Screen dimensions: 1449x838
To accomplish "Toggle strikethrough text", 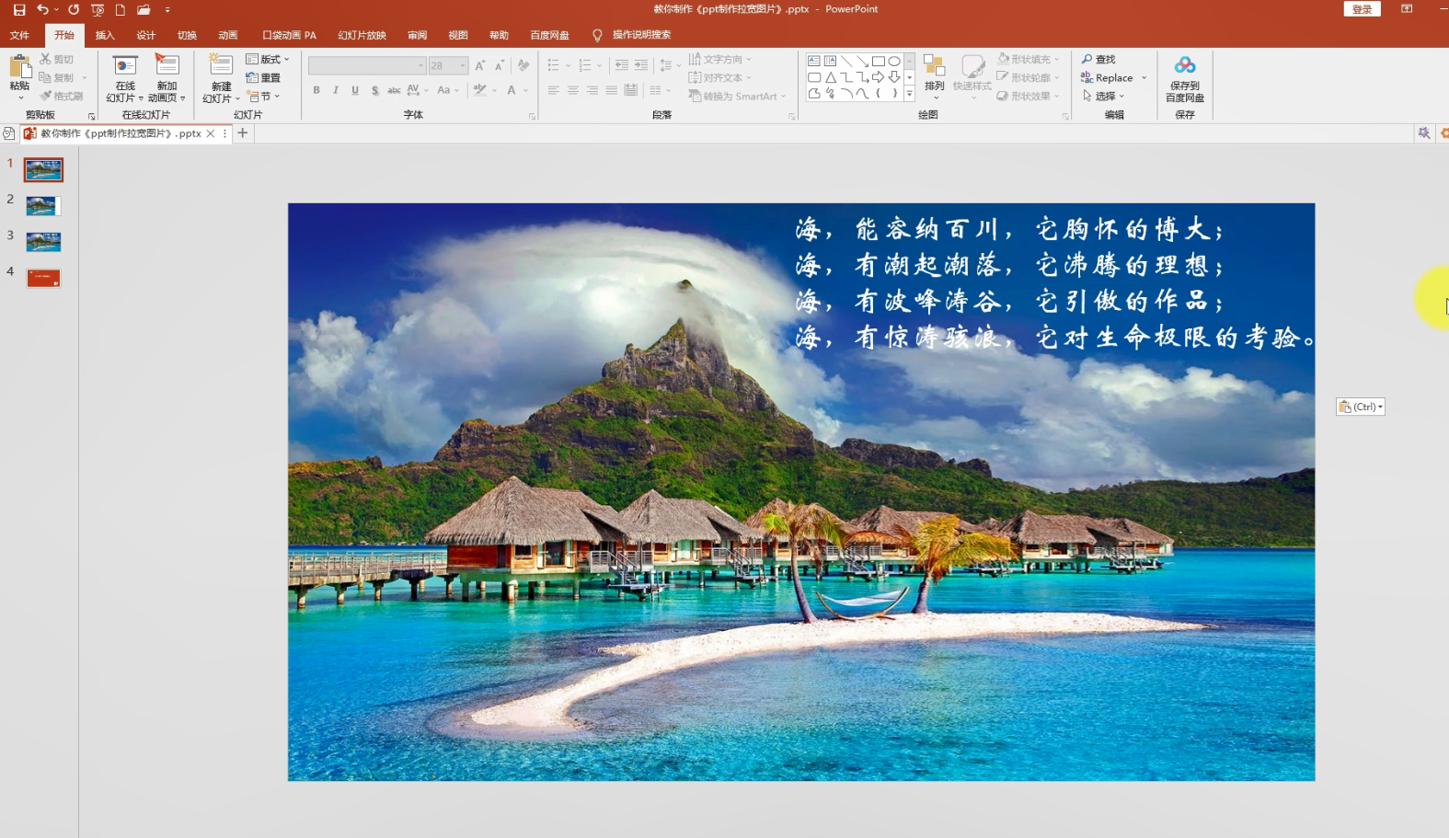I will 394,90.
